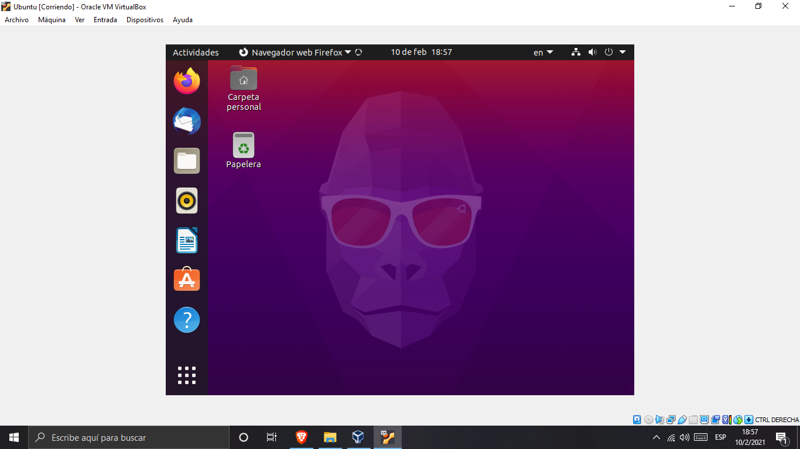Click the Ubuntu network status icon

pyautogui.click(x=576, y=52)
